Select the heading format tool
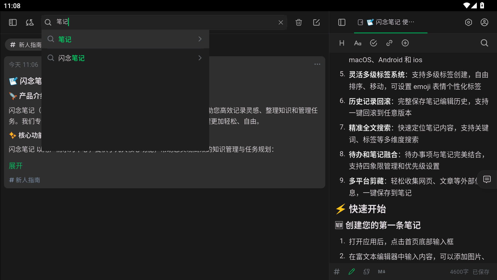The height and width of the screenshot is (280, 497). pyautogui.click(x=342, y=43)
